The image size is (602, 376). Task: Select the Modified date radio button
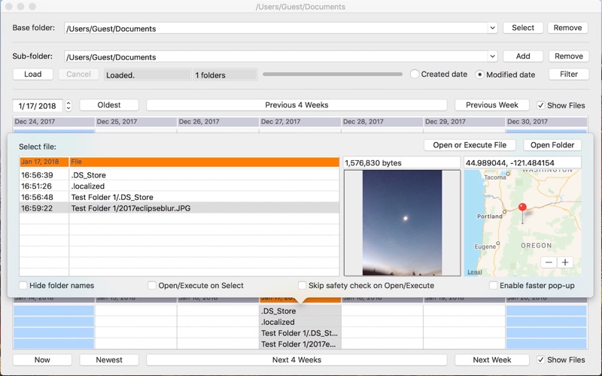pos(480,74)
